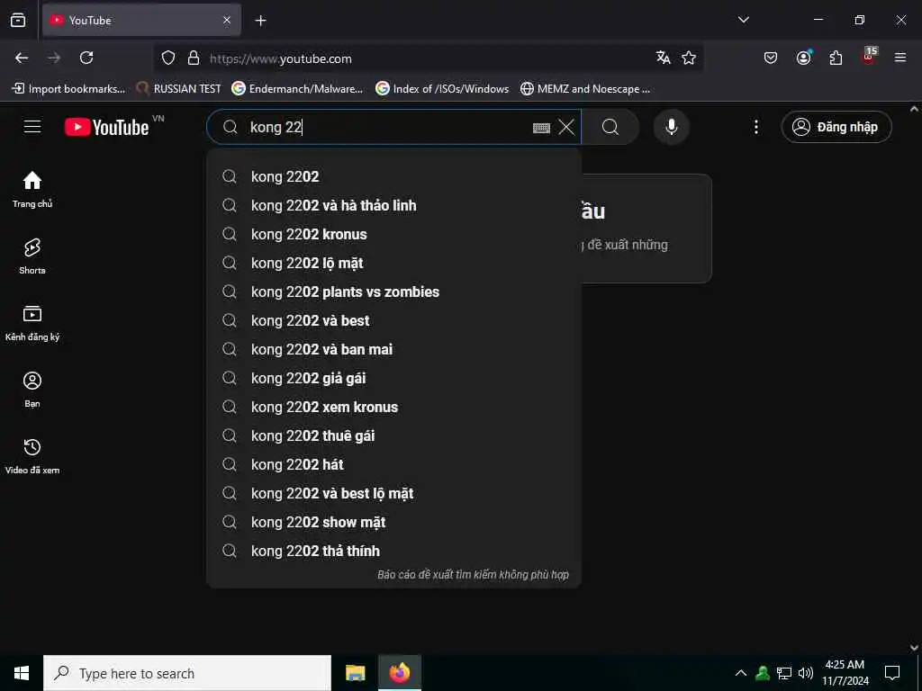Clear the search text with X icon
922x691 pixels.
click(566, 127)
